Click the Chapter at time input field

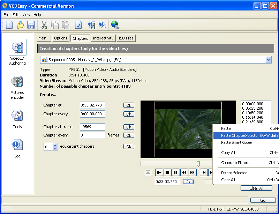tap(92, 105)
